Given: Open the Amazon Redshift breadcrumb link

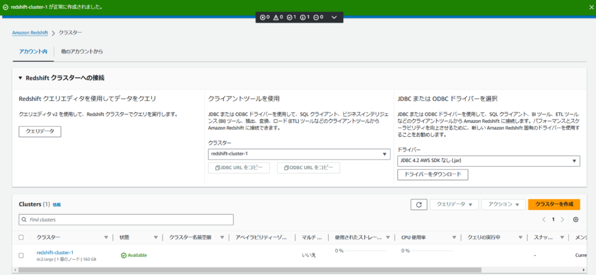Looking at the screenshot, I should (x=30, y=33).
